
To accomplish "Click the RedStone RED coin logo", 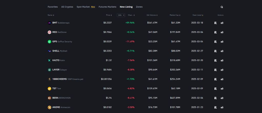I will 49,32.
